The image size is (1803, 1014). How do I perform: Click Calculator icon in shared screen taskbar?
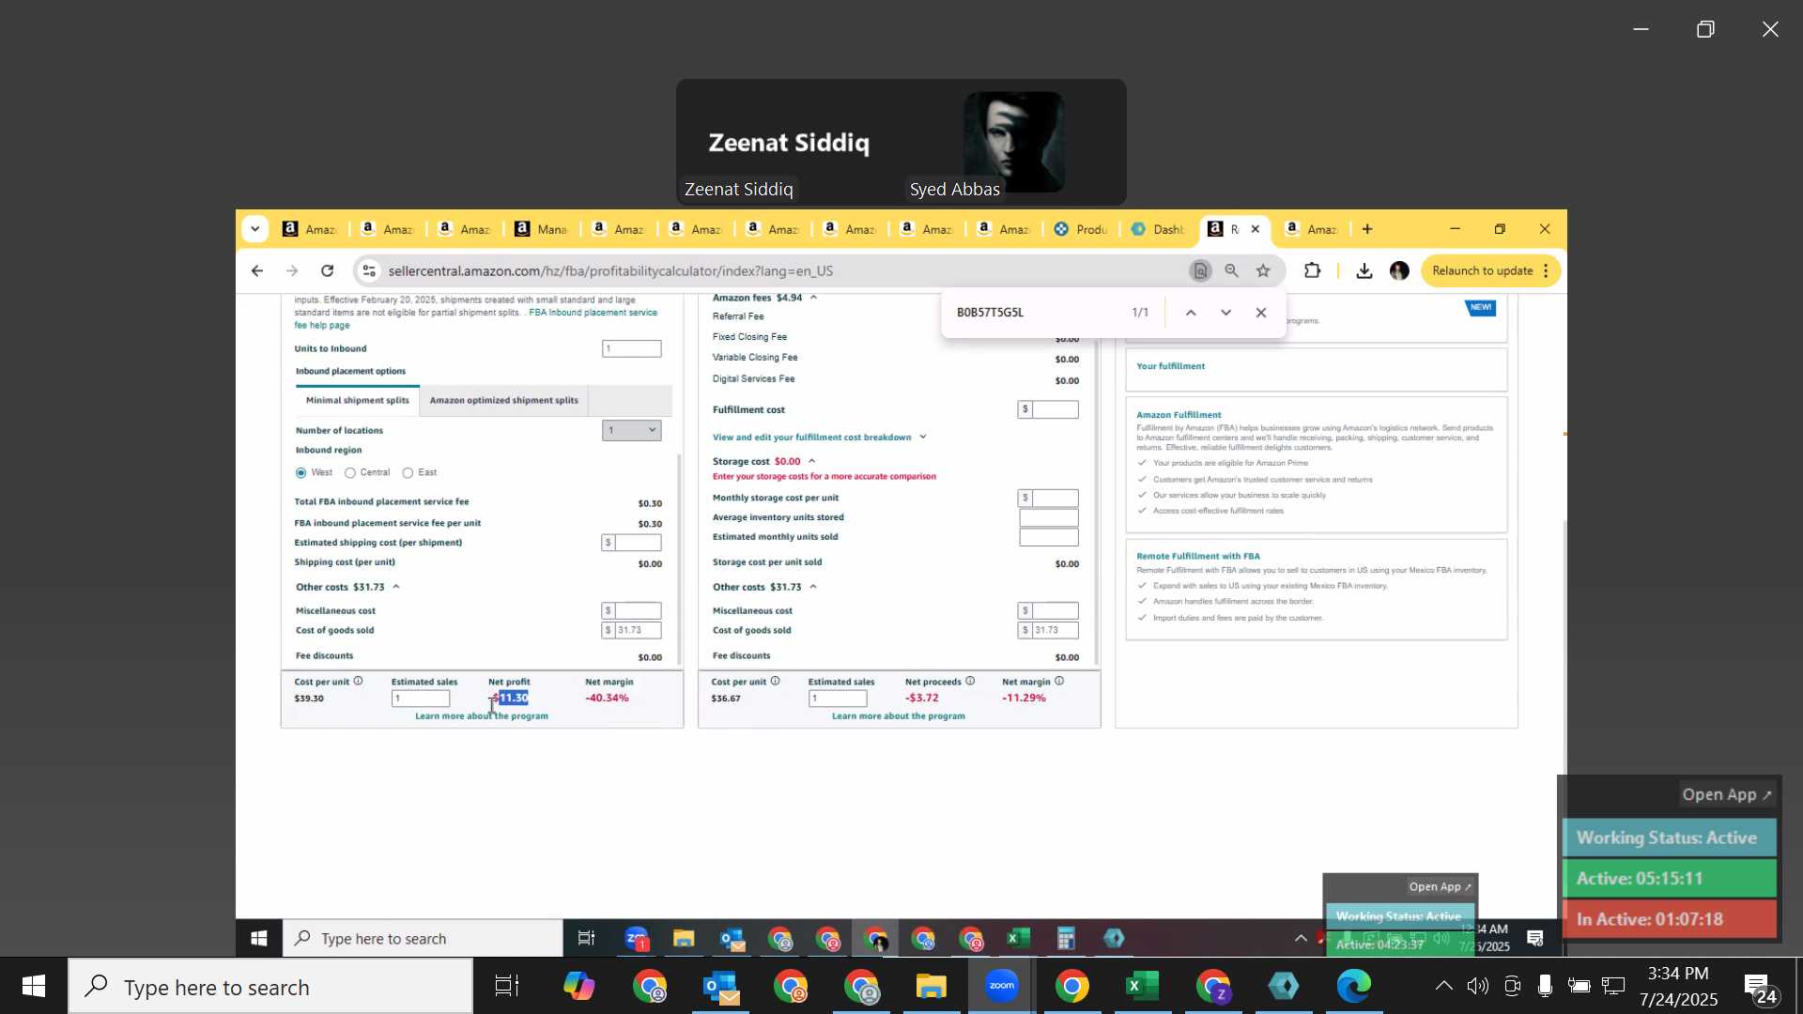(1066, 938)
